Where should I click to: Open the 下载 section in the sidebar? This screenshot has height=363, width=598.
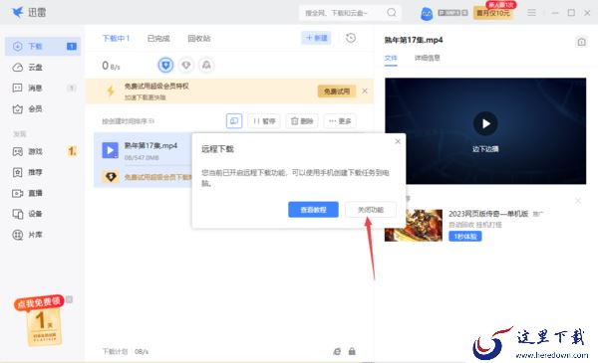[43, 47]
